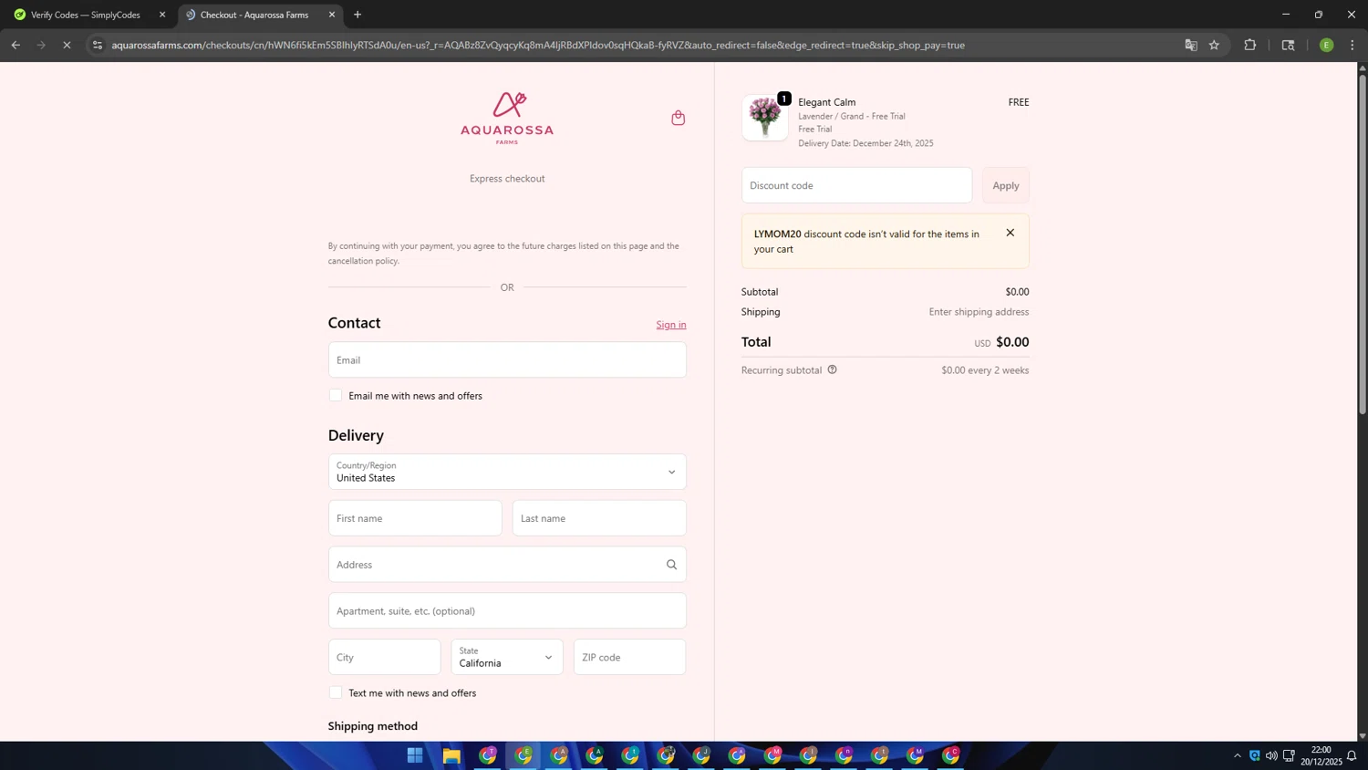Check Email me with news and offers
The image size is (1368, 770).
tap(336, 395)
